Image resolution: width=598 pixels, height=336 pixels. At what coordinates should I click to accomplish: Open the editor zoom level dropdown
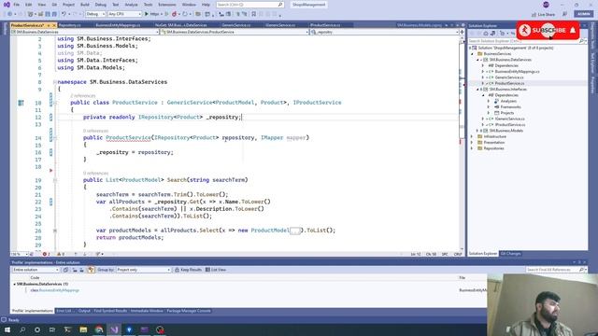pos(19,254)
